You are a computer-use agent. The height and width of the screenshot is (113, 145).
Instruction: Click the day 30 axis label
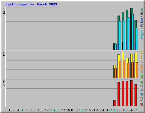(132, 110)
